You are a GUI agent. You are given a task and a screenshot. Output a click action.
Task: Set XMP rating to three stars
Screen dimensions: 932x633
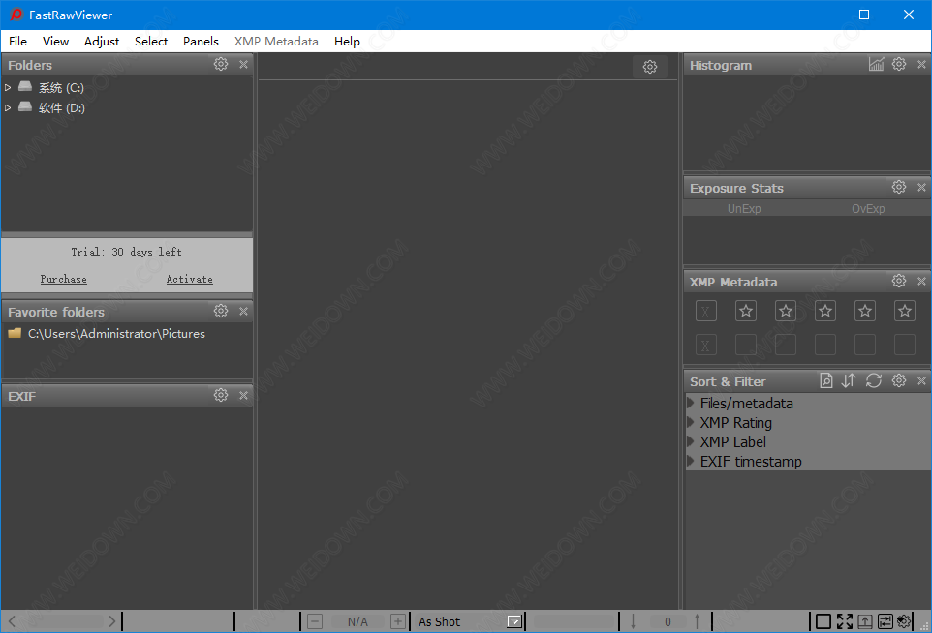coord(825,311)
